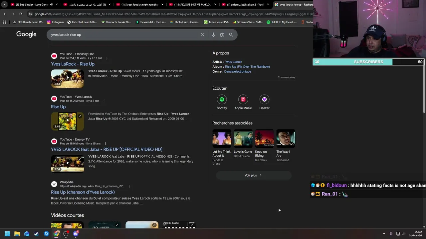Open the Chrome apps grid in the bookmarks bar
This screenshot has width=426, height=239.
(4, 22)
